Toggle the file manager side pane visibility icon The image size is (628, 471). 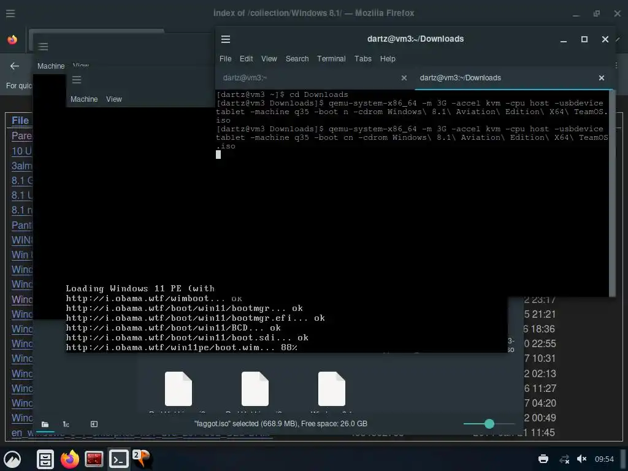pos(94,424)
